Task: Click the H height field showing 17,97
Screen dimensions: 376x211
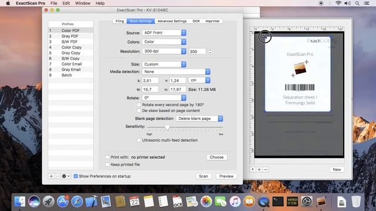Action: coord(177,89)
